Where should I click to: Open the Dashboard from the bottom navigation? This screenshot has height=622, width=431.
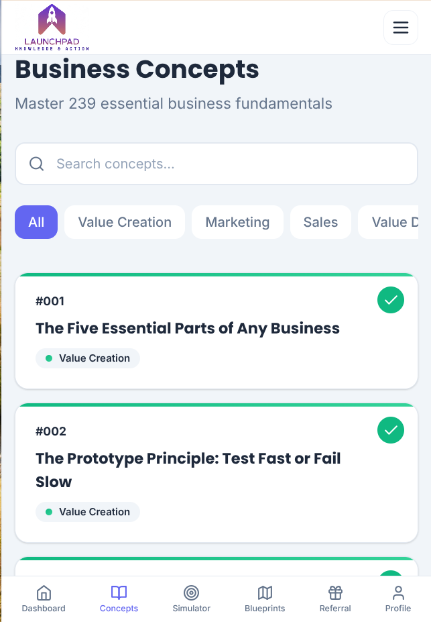point(43,597)
